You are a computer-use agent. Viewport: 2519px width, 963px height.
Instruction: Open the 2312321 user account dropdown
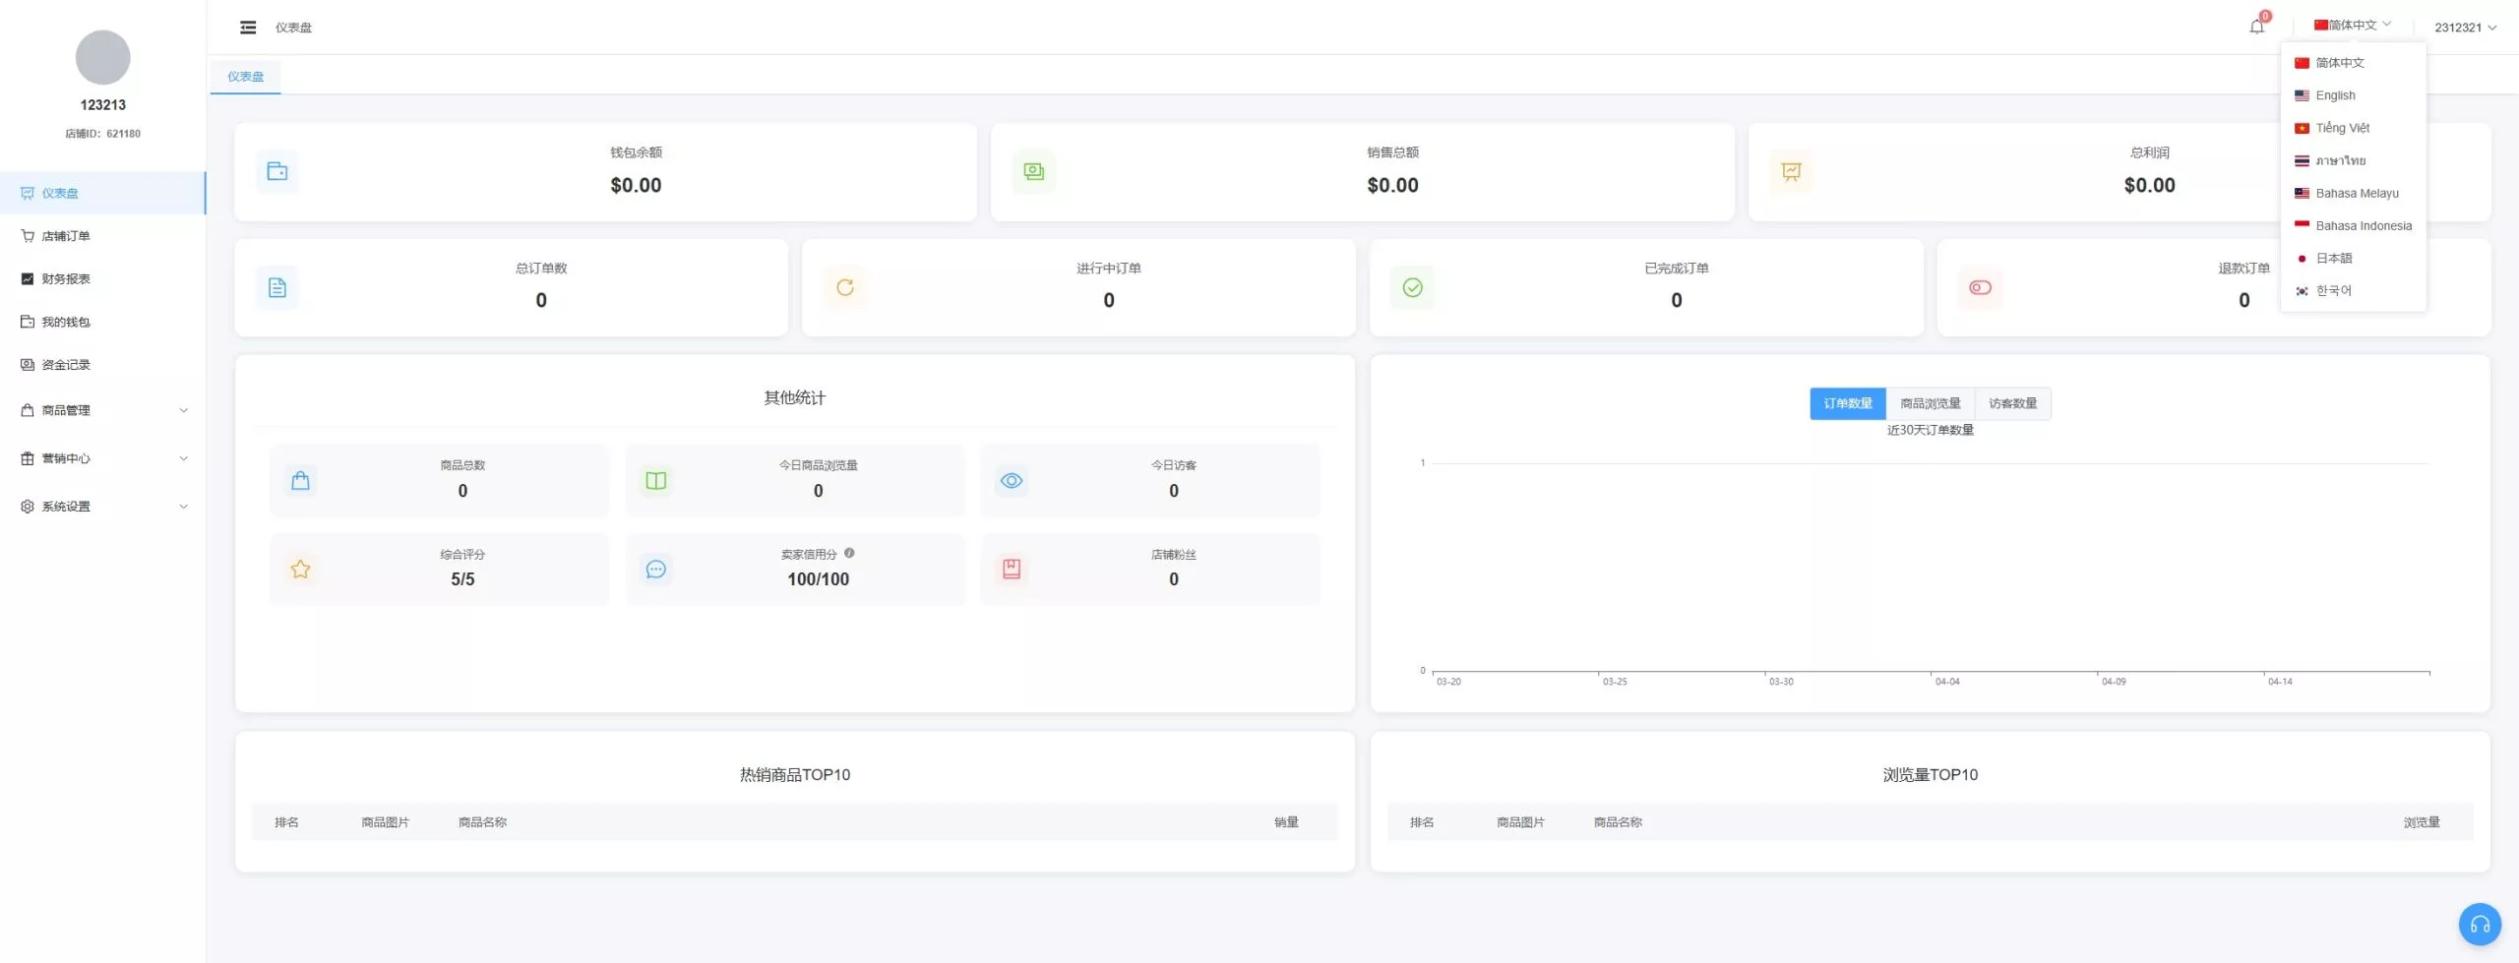[2465, 28]
